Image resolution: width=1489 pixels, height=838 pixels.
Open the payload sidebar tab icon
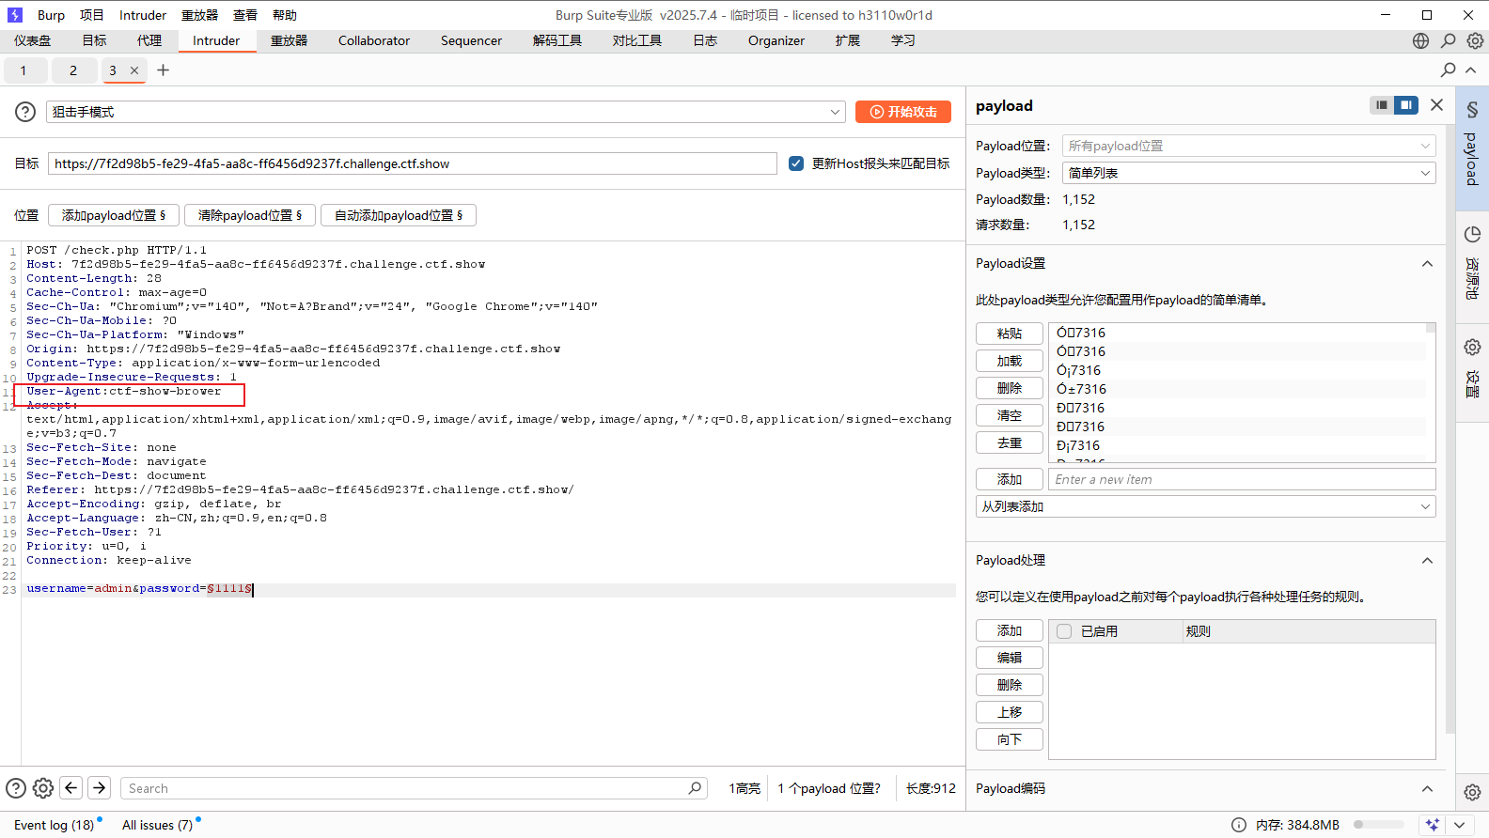pyautogui.click(x=1472, y=110)
